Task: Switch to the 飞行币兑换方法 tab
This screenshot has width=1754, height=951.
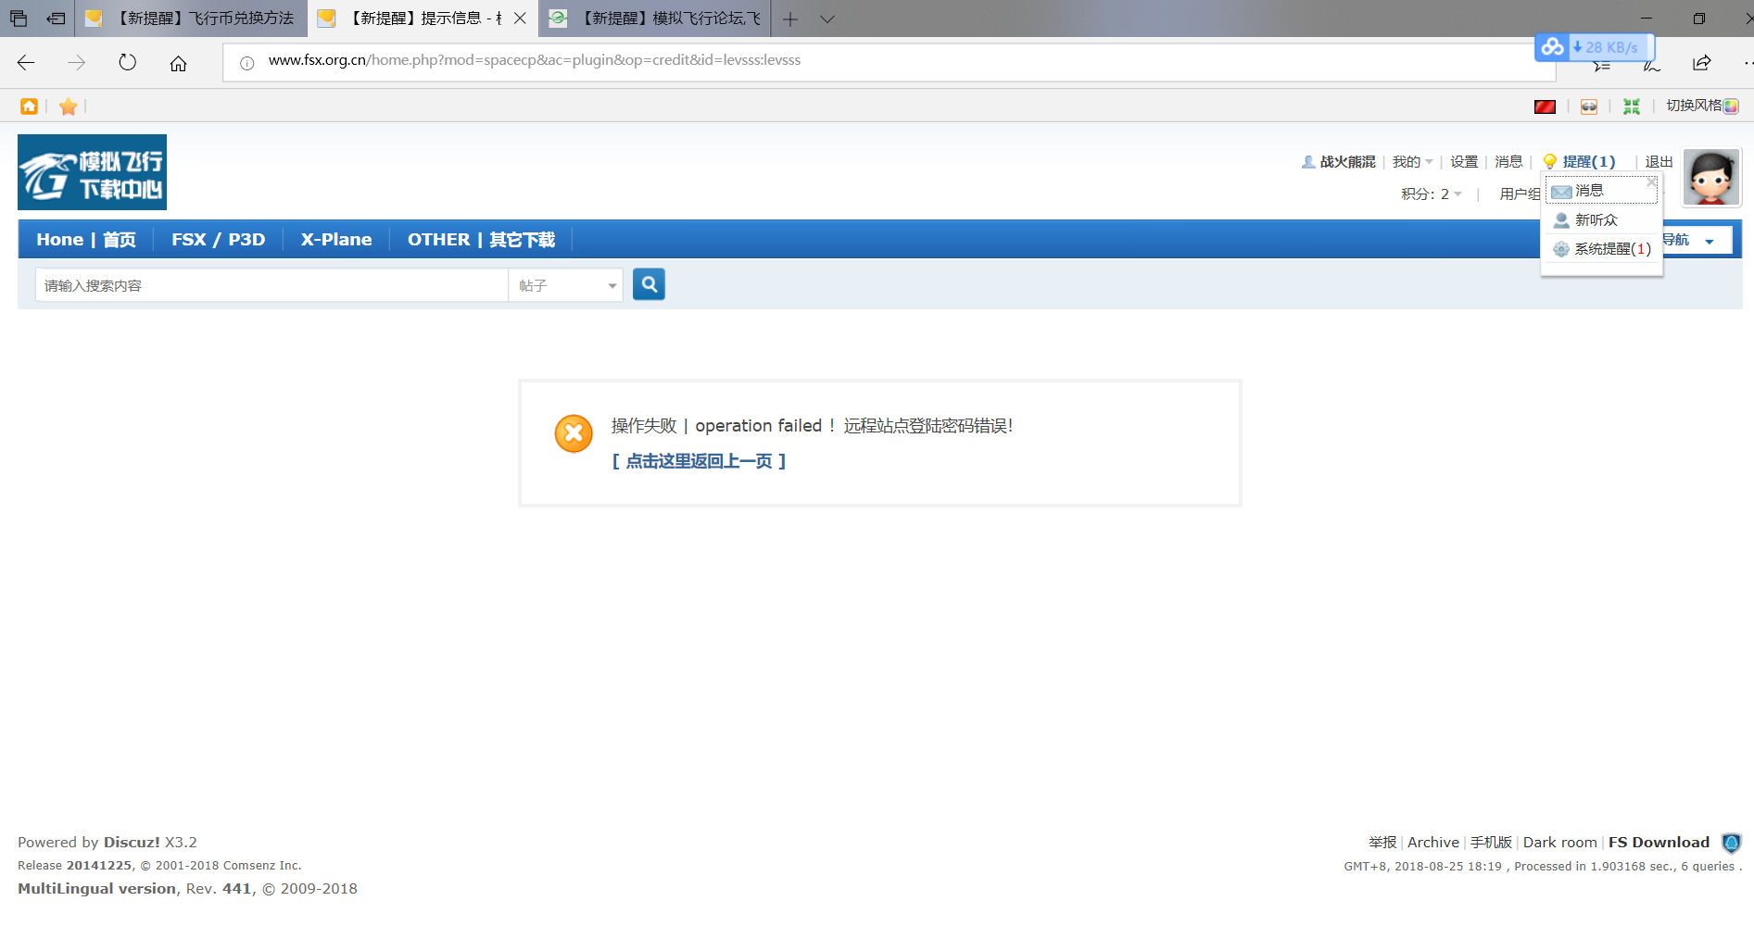Action: 193,19
